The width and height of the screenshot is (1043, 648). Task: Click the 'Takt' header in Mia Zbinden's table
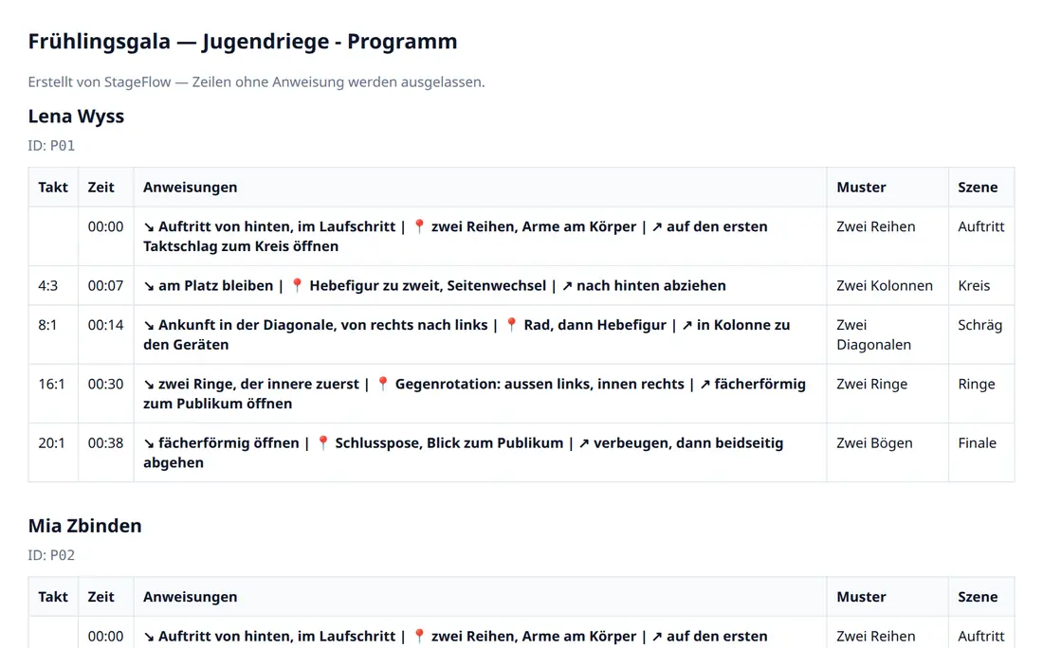53,596
